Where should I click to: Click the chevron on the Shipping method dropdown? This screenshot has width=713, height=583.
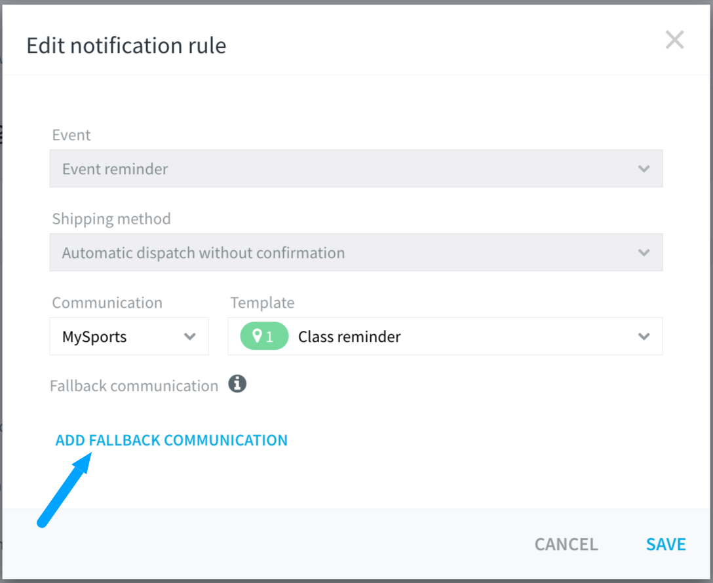coord(644,252)
